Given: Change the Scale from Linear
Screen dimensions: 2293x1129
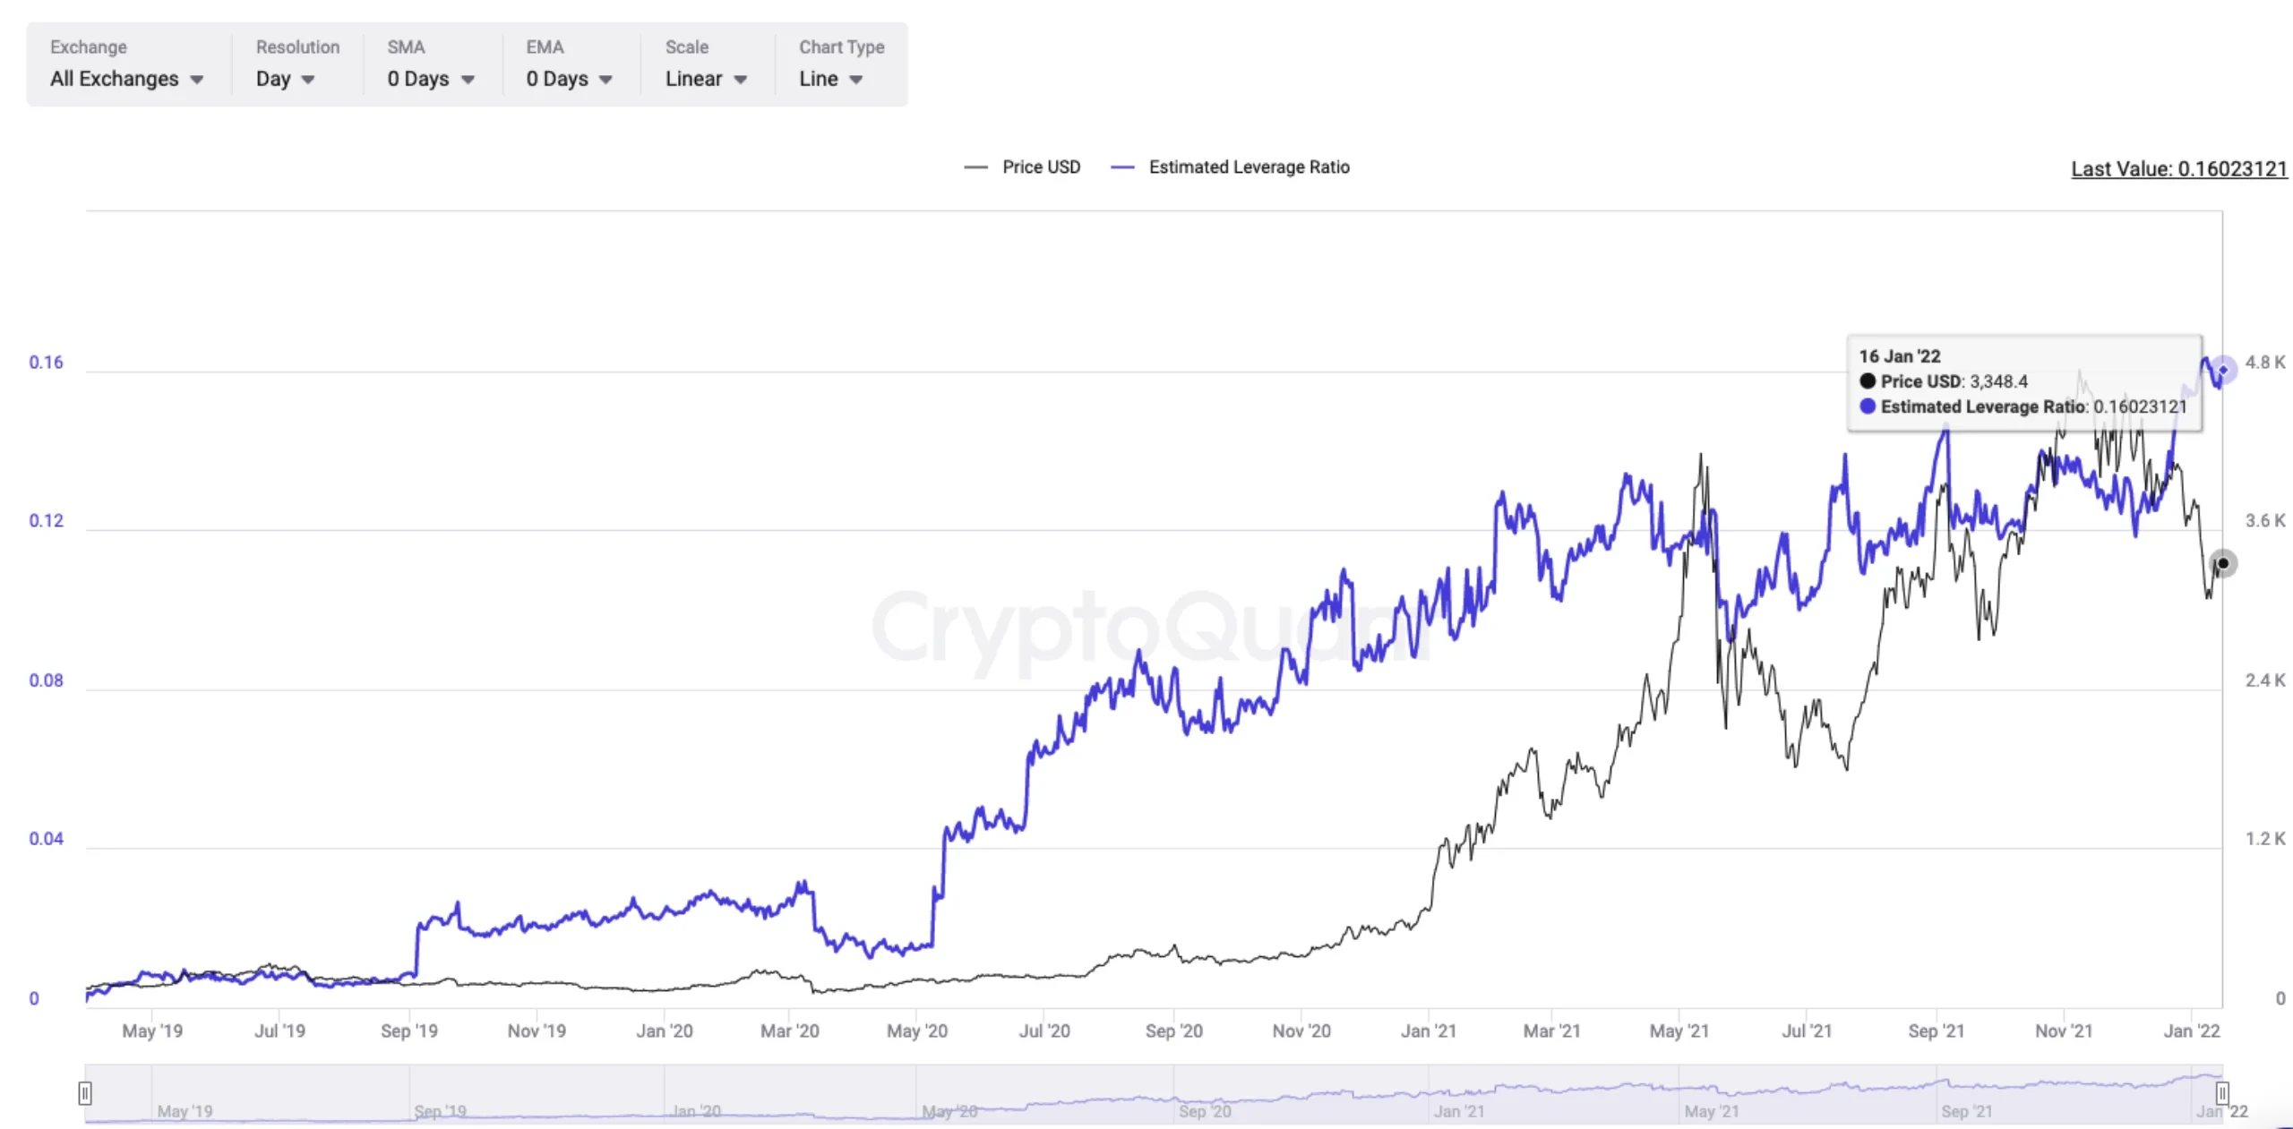Looking at the screenshot, I should click(705, 79).
